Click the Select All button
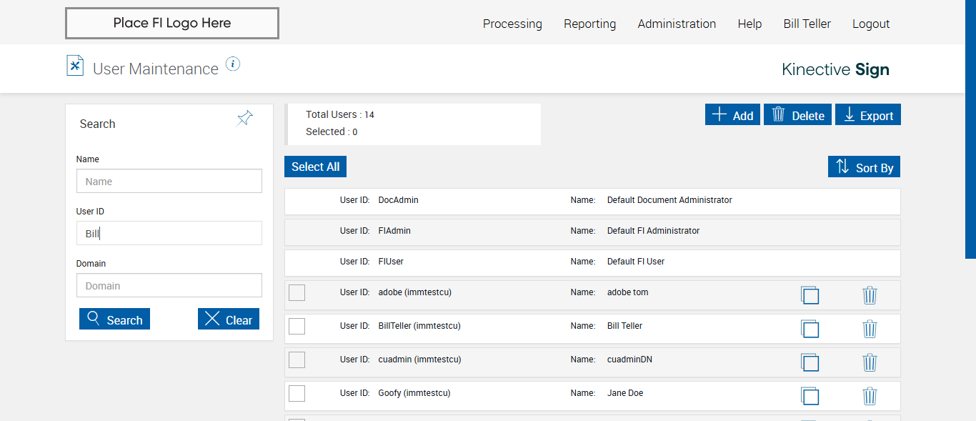The height and width of the screenshot is (421, 976). click(315, 167)
